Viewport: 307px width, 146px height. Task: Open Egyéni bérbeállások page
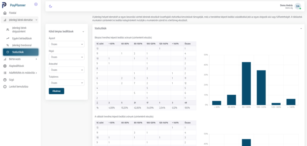pos(22,39)
